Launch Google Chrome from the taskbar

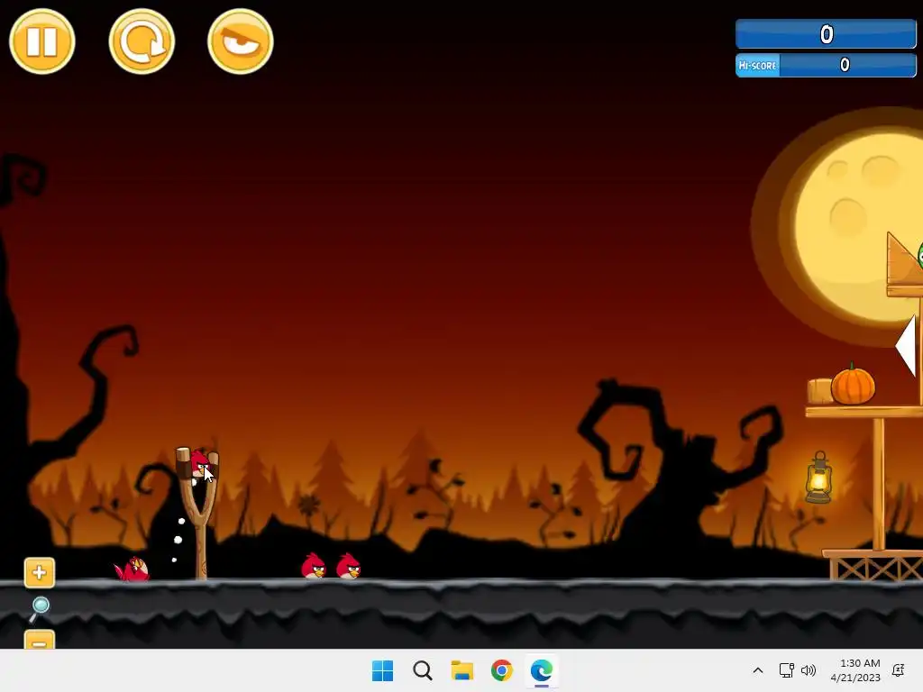(x=502, y=670)
